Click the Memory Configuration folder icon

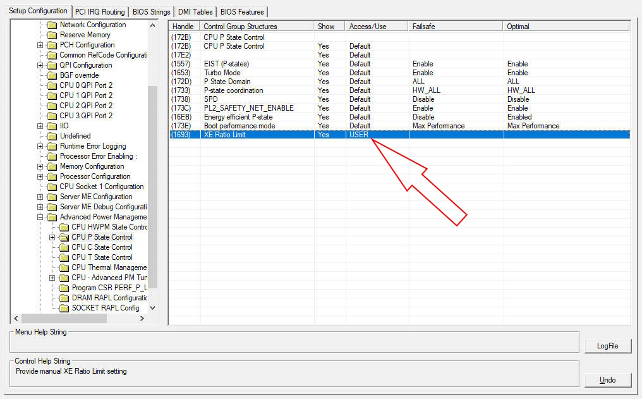[52, 166]
